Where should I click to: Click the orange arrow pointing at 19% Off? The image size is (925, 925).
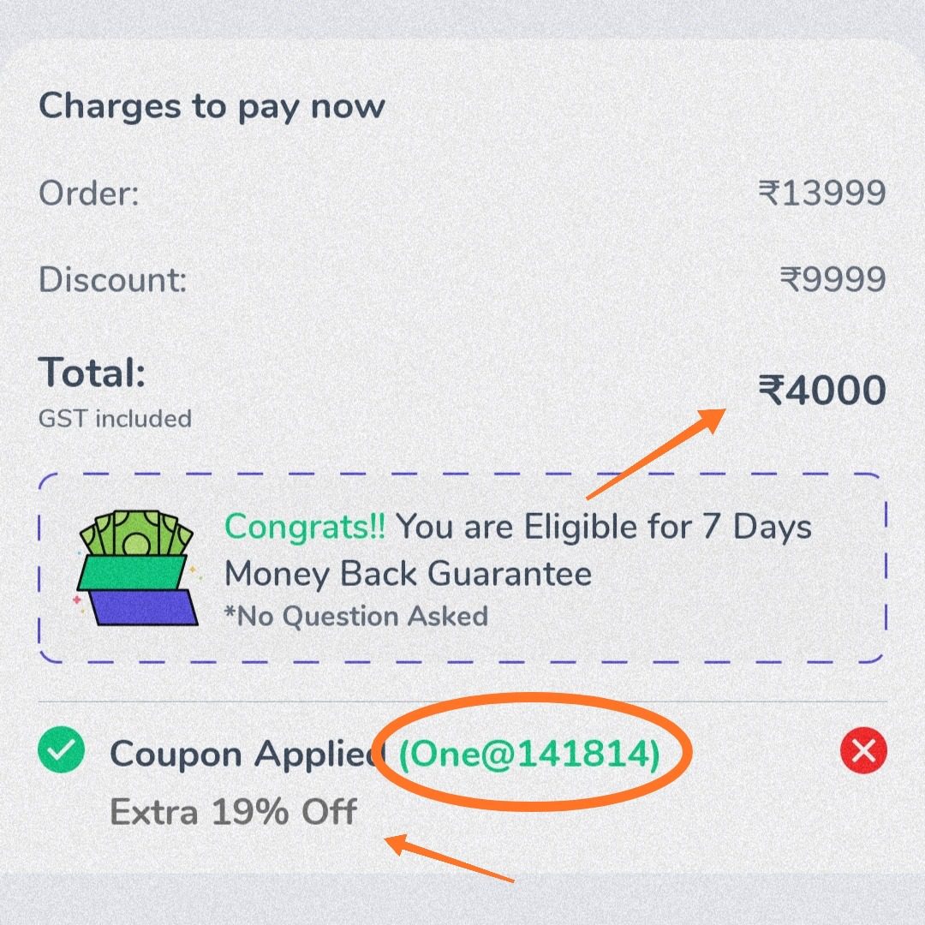point(449,858)
